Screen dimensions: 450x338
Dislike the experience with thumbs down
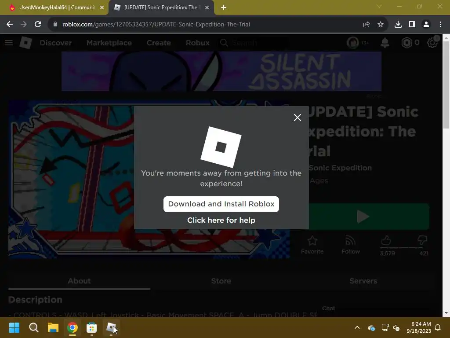[422, 240]
